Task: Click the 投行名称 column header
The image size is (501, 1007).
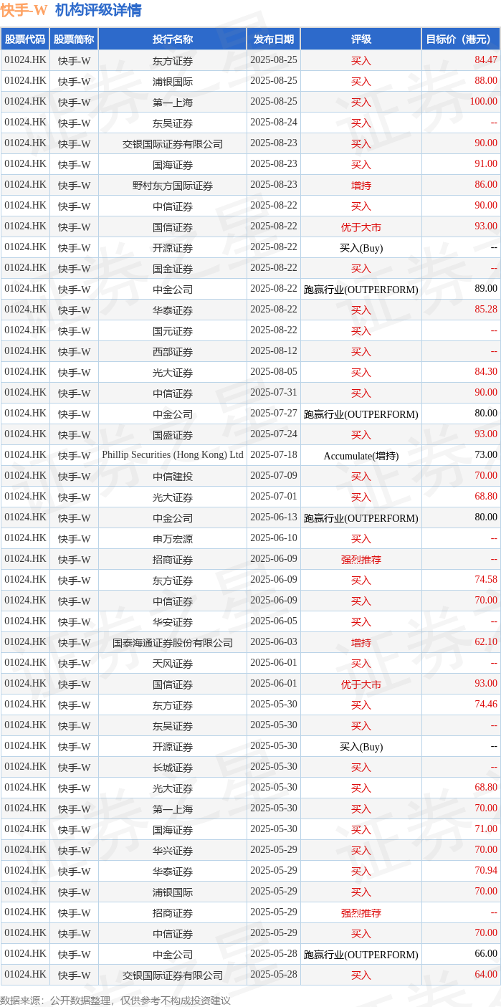Action: point(173,39)
